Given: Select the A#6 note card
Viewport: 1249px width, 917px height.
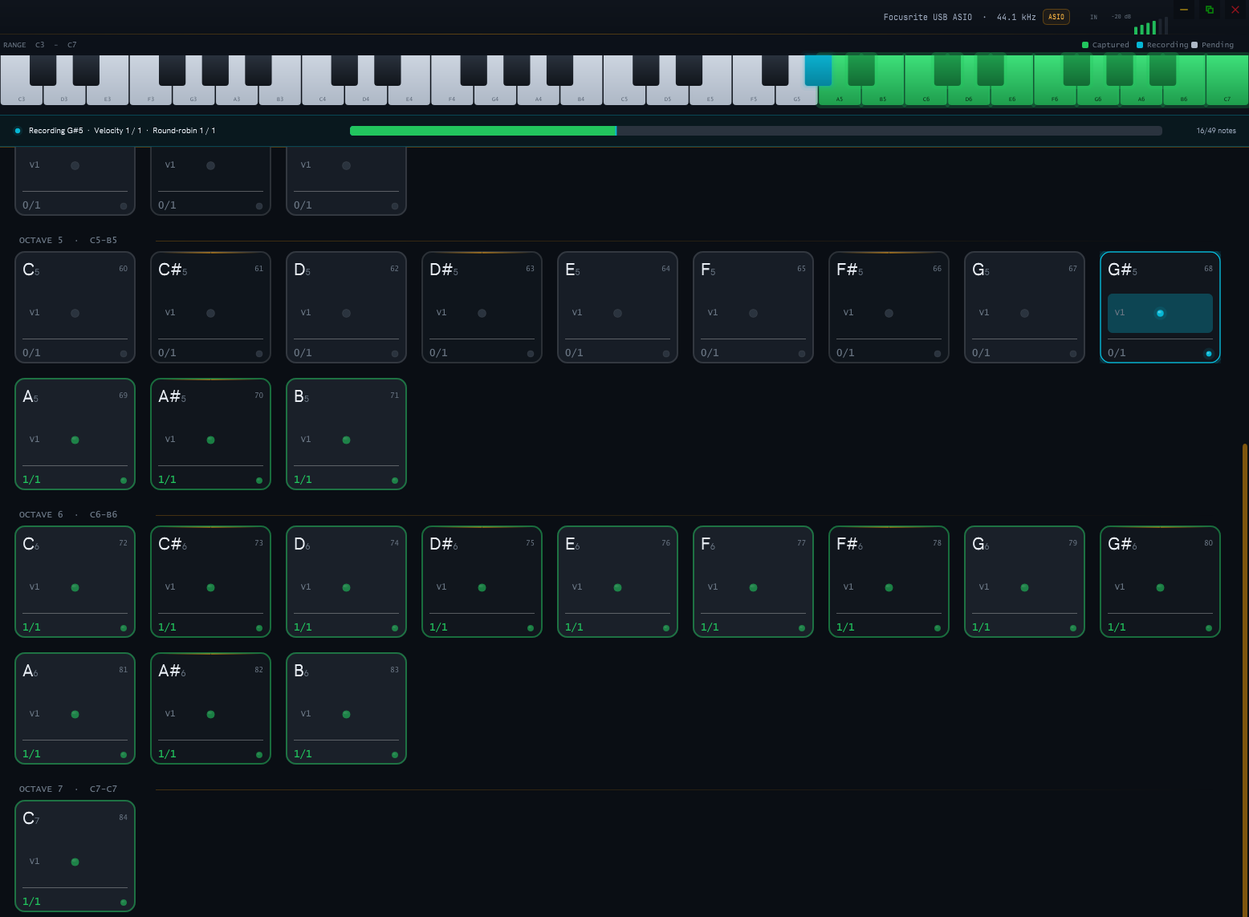Looking at the screenshot, I should [210, 708].
